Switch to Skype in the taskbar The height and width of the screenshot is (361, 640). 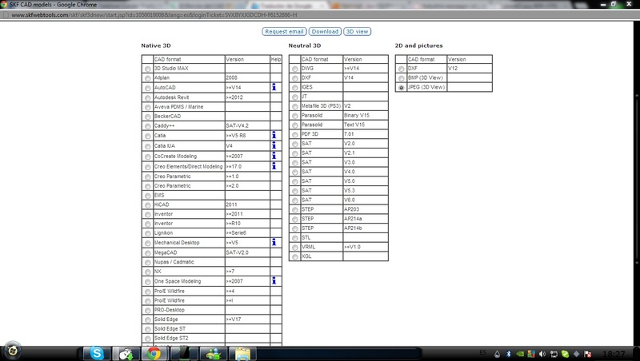click(x=97, y=353)
